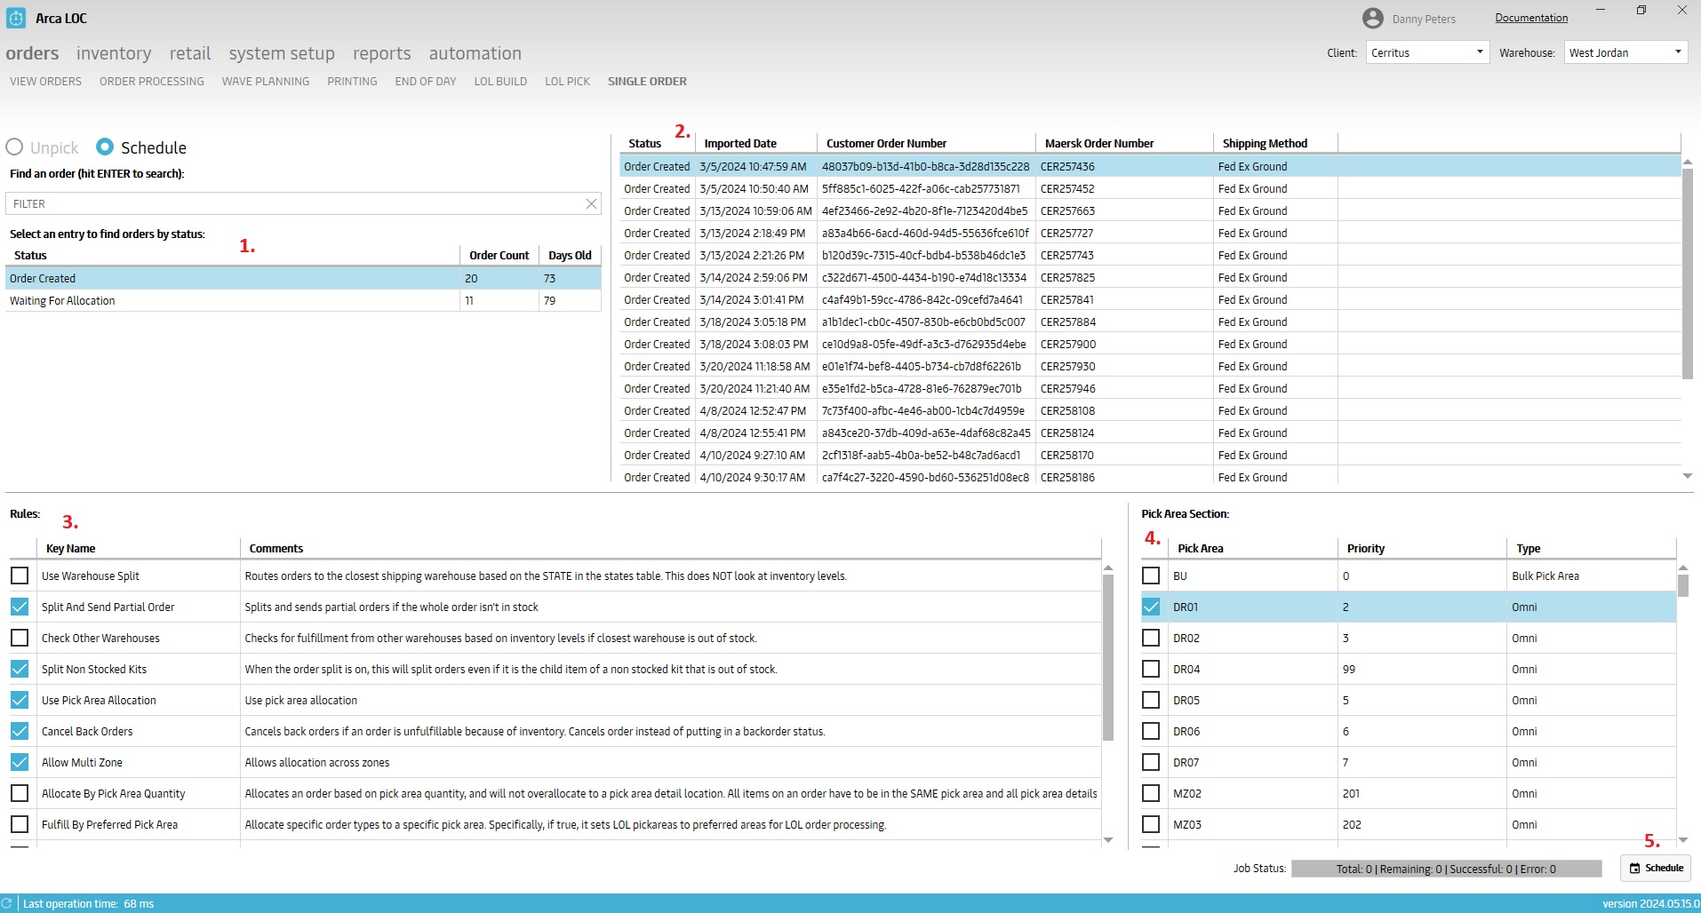Sort status list by Order Count column
The height and width of the screenshot is (913, 1701).
499,255
